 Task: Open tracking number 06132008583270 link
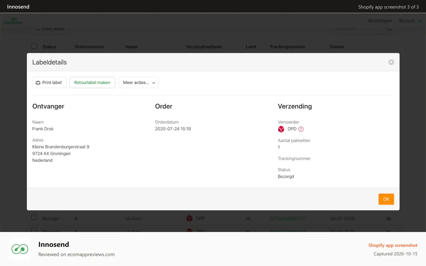pos(288,218)
